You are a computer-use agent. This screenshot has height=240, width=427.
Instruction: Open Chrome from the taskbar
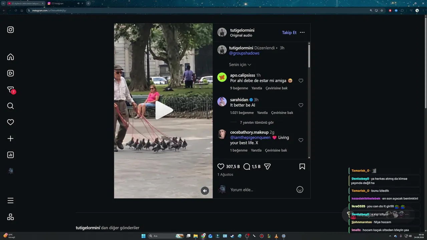[x=203, y=236]
